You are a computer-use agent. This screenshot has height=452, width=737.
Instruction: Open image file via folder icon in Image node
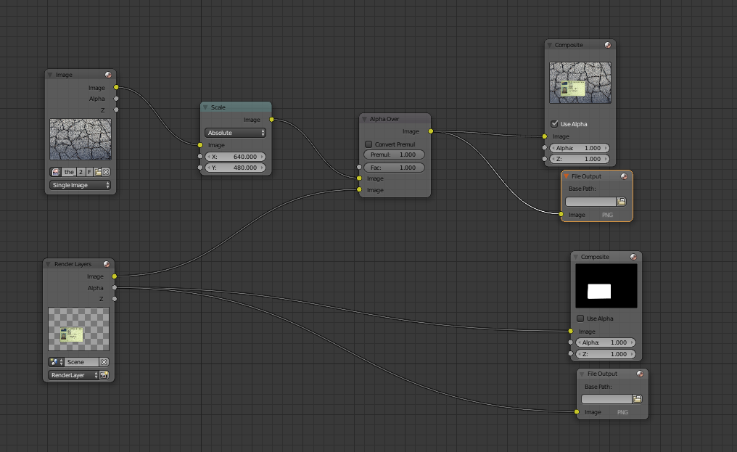(98, 172)
